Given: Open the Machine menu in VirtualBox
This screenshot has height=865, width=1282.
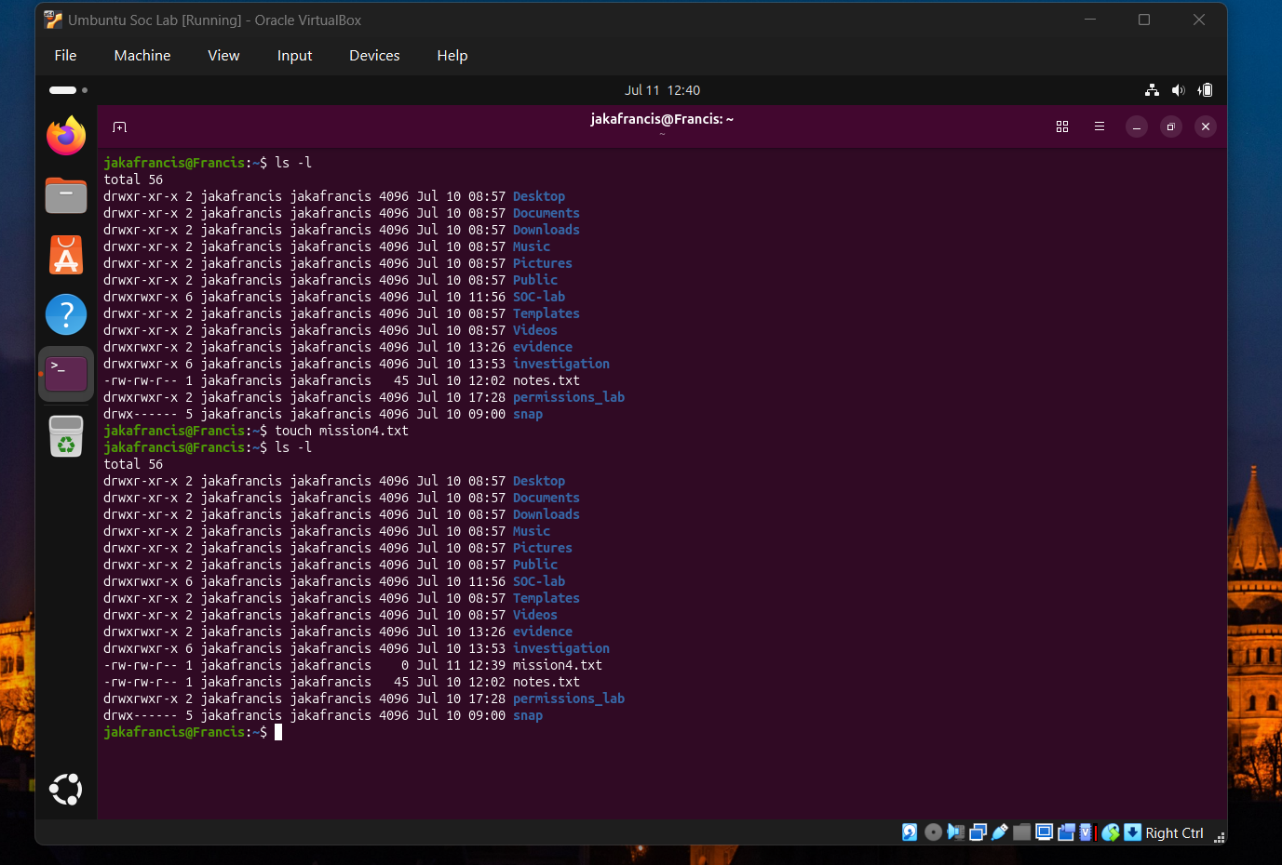Looking at the screenshot, I should click(x=142, y=56).
